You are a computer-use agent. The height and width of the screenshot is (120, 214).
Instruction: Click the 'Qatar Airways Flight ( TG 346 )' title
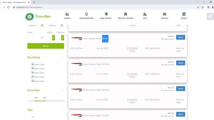click(96, 116)
